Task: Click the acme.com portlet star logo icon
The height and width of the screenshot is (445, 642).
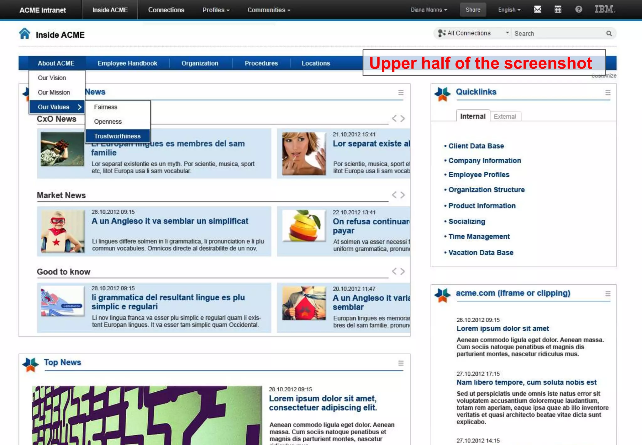Action: pos(442,295)
